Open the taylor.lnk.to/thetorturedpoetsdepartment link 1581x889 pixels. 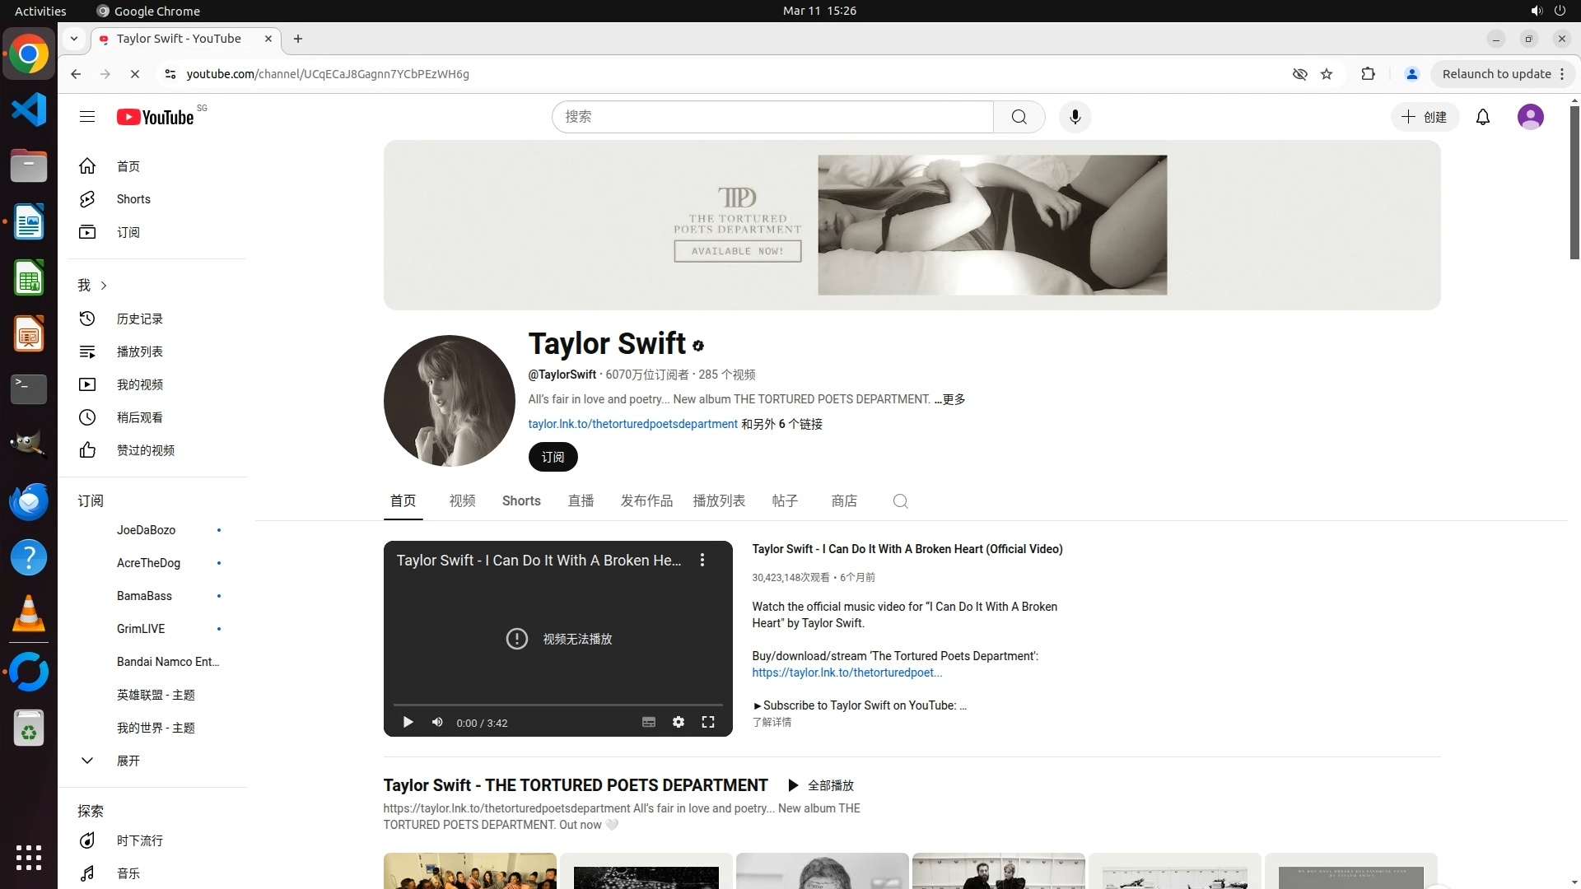[x=632, y=424]
